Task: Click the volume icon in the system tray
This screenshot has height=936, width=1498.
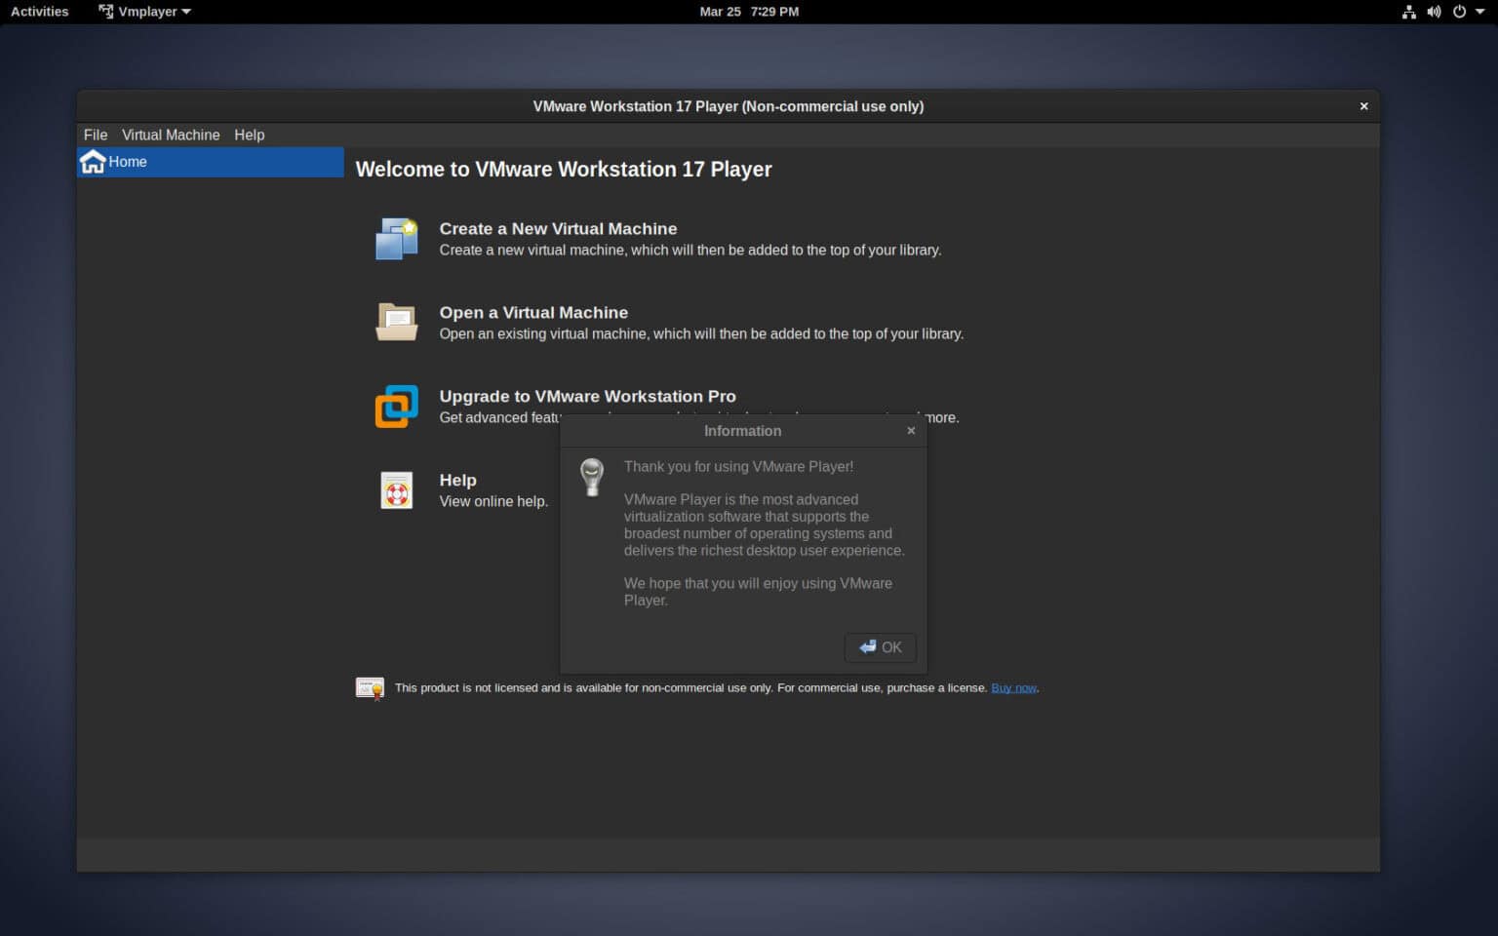Action: click(1434, 12)
